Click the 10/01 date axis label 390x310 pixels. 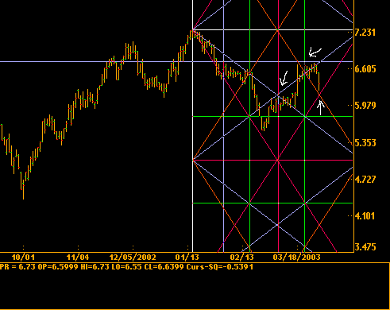pos(23,258)
